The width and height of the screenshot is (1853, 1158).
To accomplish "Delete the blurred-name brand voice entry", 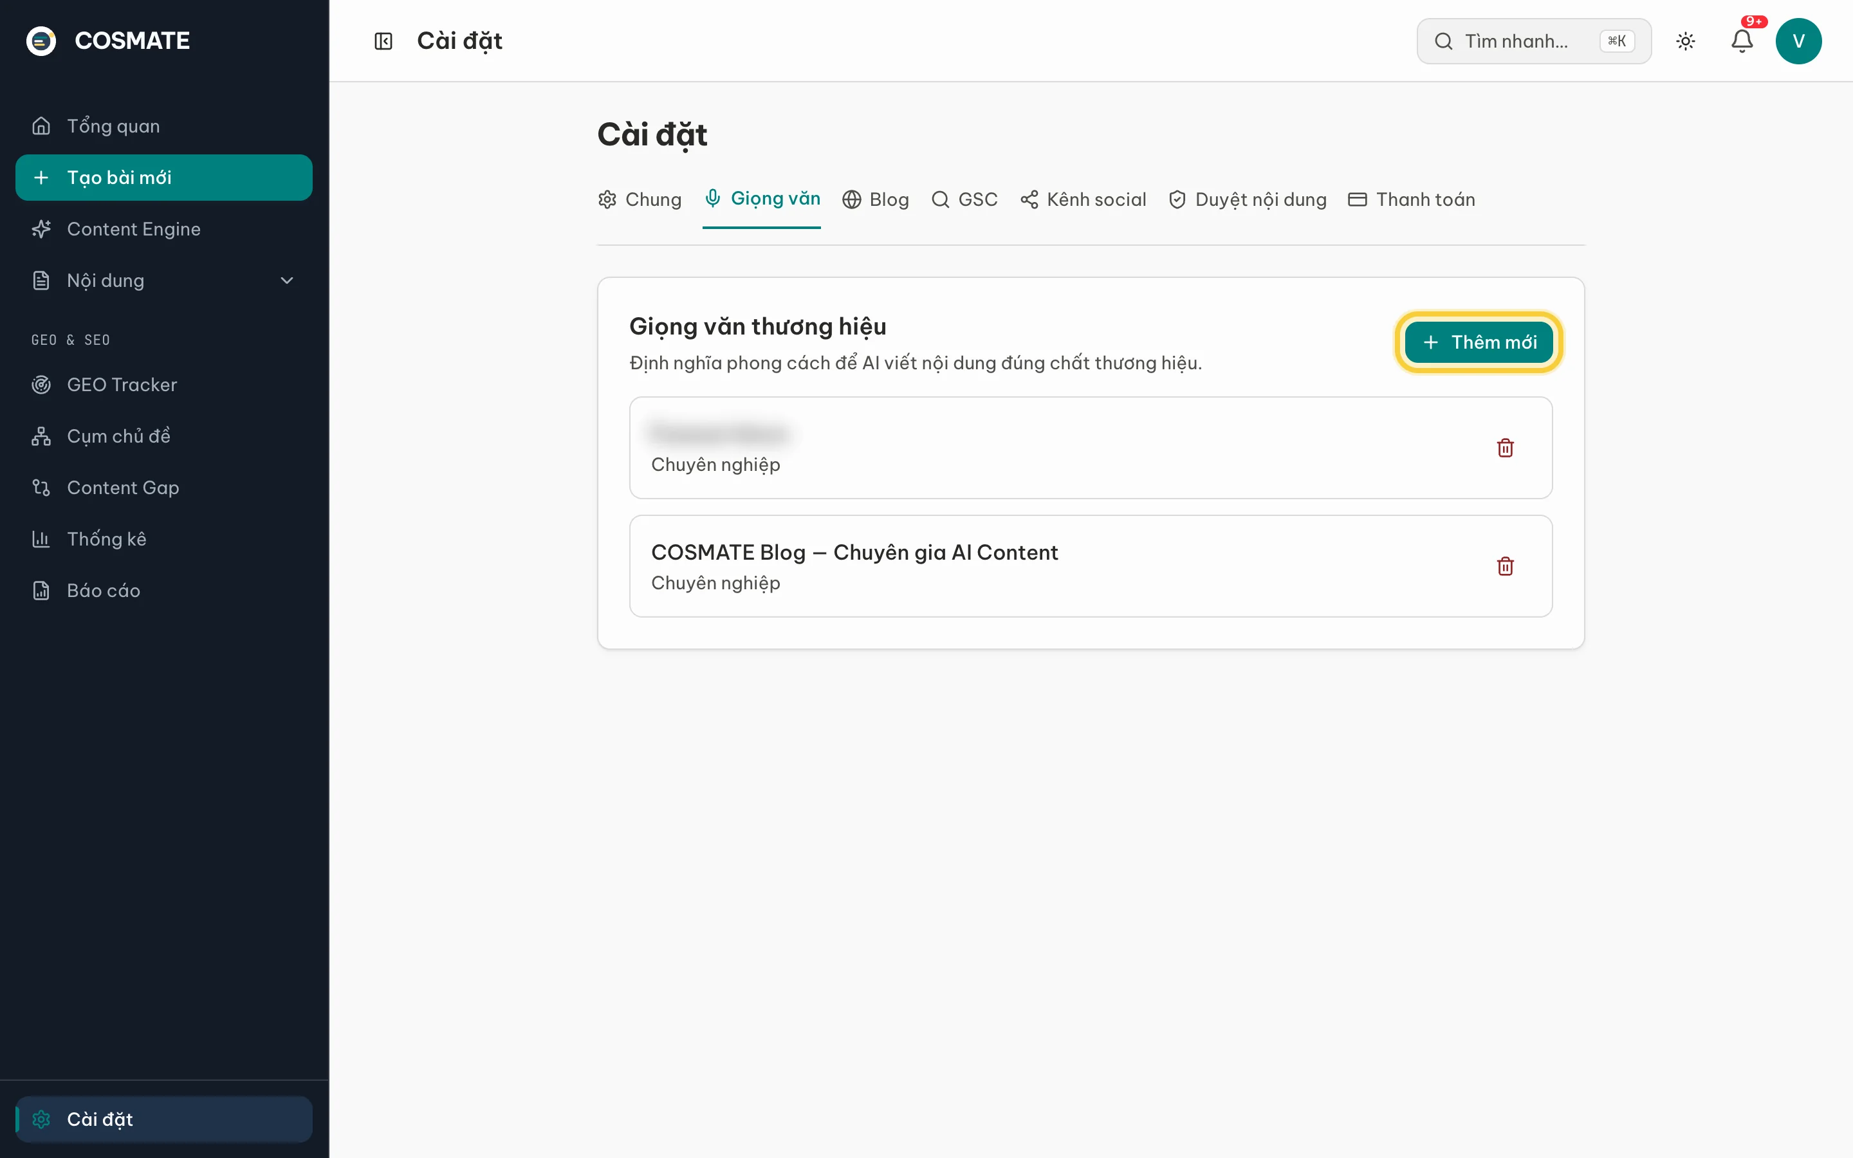I will click(x=1505, y=448).
